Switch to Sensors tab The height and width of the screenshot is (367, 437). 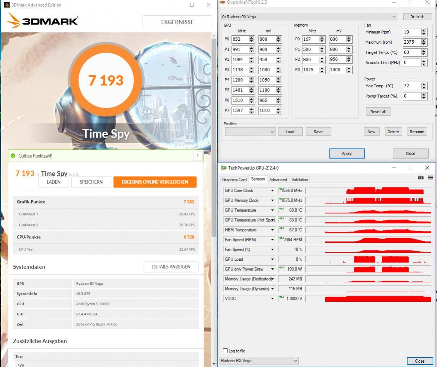[x=258, y=179]
